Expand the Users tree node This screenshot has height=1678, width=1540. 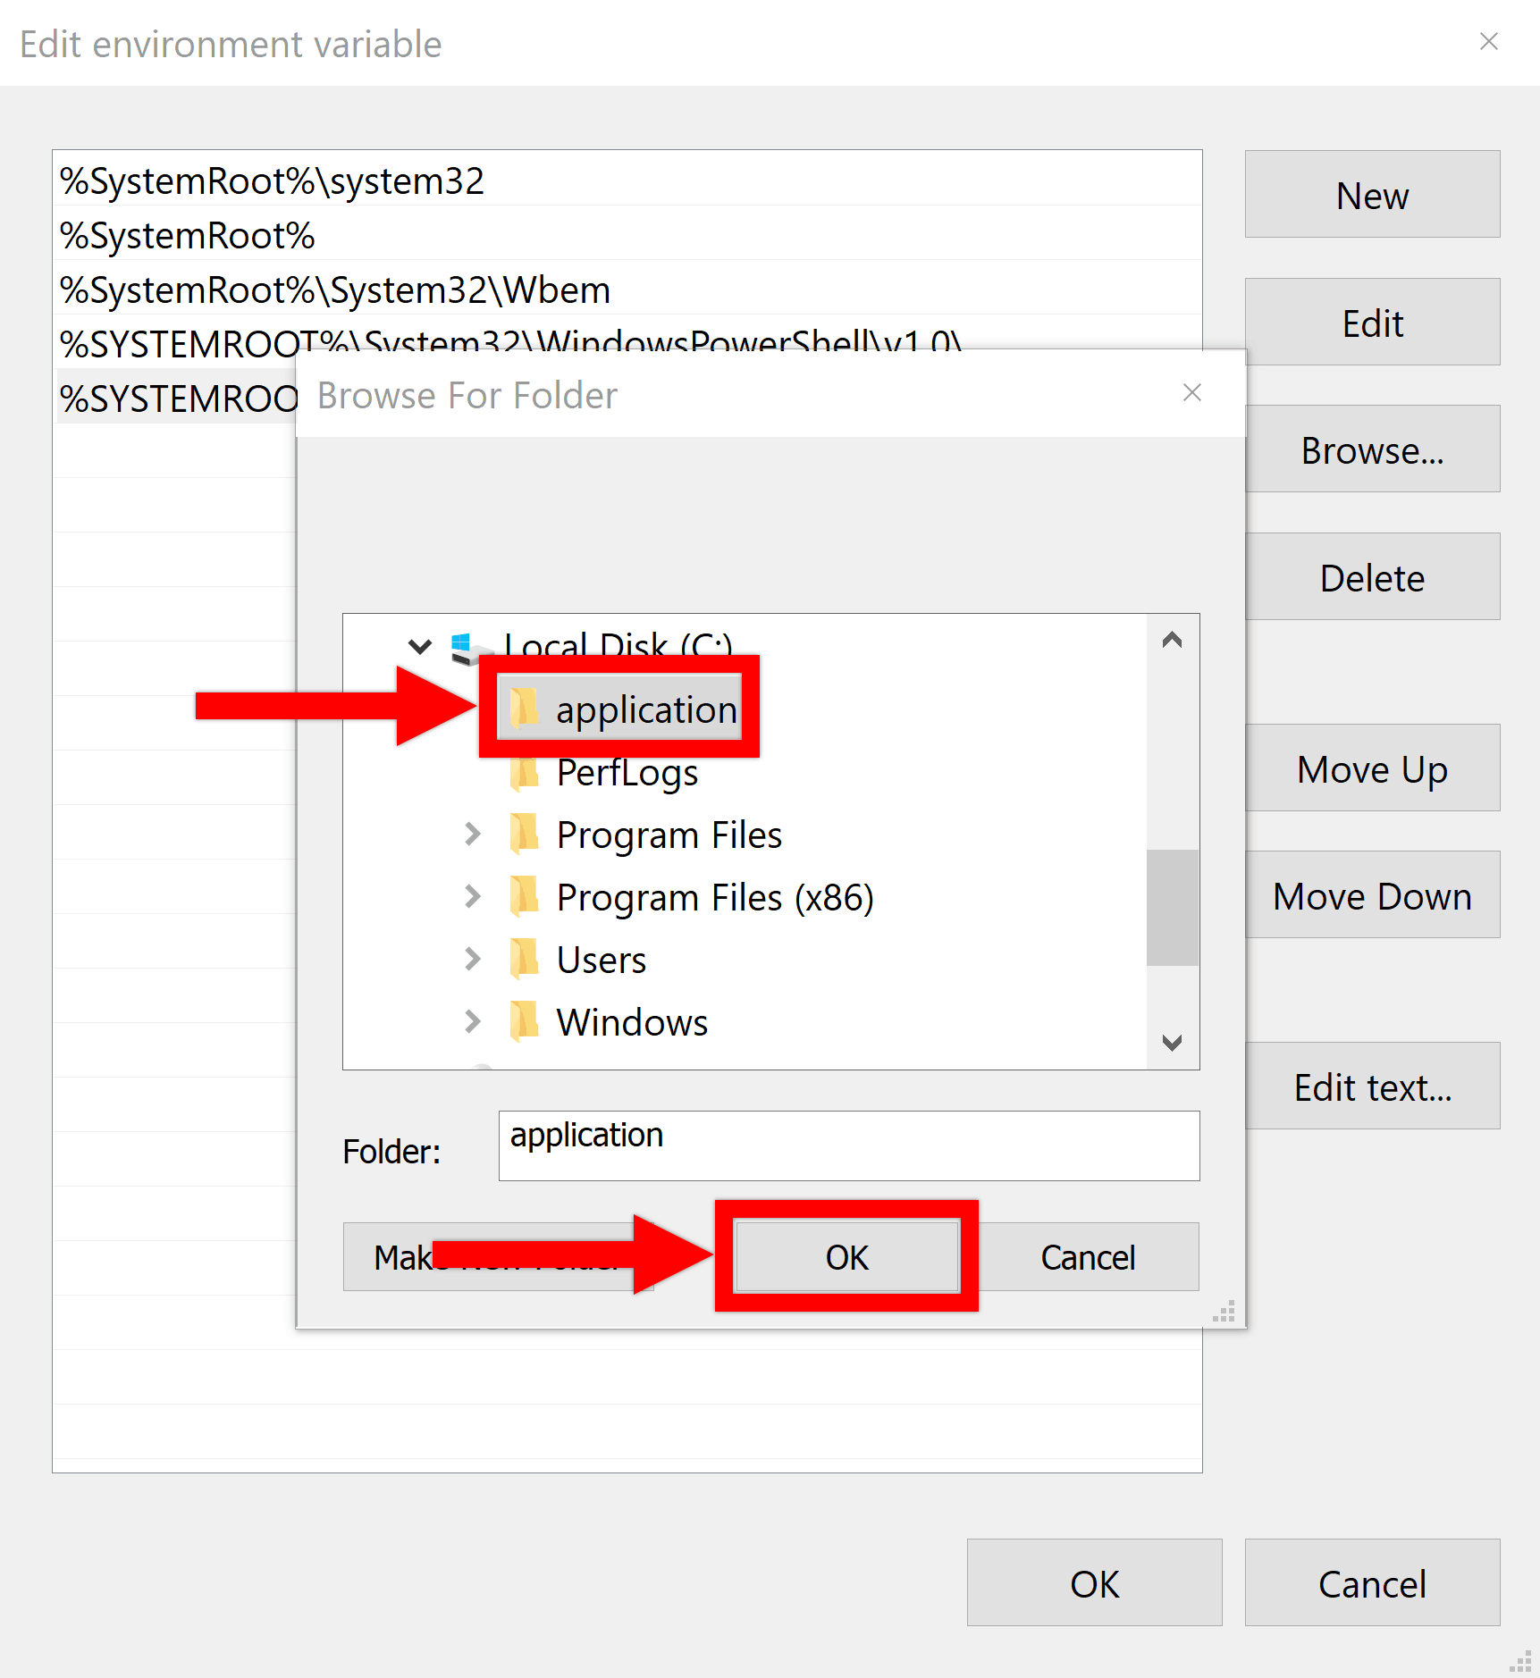coord(472,959)
